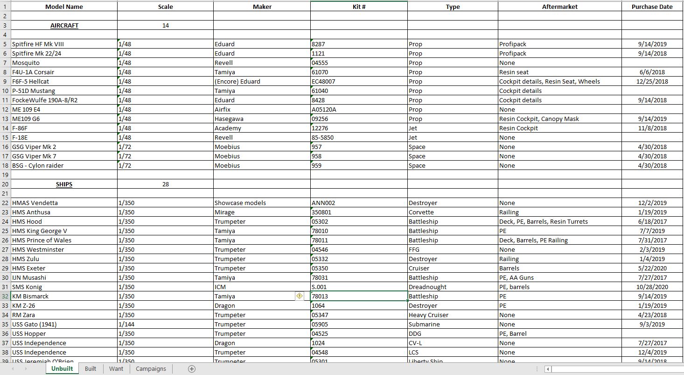Select the Kit # cell EC48007
684x375 pixels.
(x=358, y=81)
